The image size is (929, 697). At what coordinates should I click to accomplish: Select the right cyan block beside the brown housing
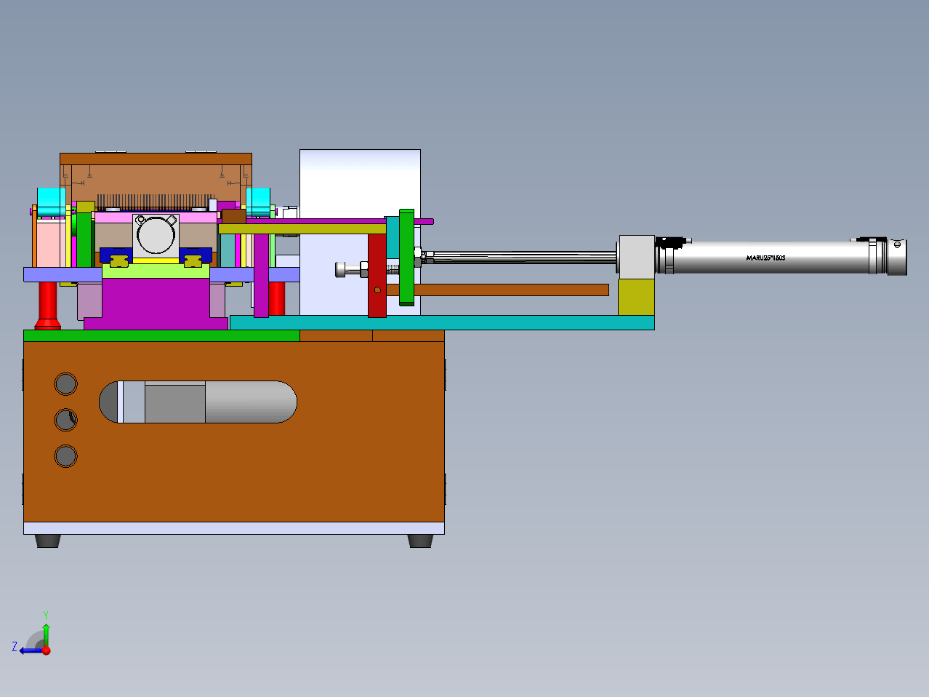pos(259,202)
